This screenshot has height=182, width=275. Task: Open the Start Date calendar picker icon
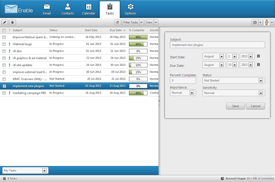pos(258,56)
